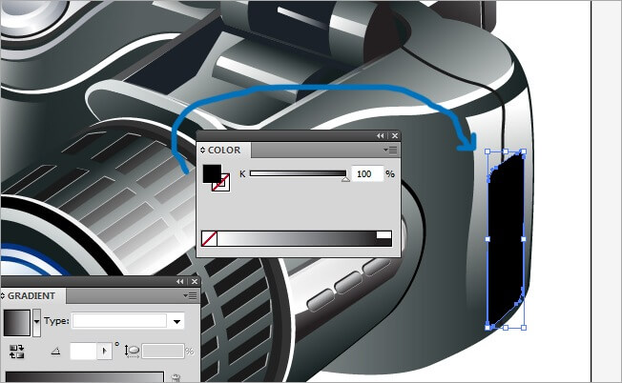Collapse the Gradient panel with double arrows
This screenshot has width=622, height=383.
pyautogui.click(x=180, y=281)
